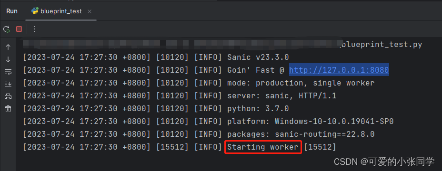This screenshot has width=442, height=171.
Task: Click the highlighted Starting worker text
Action: coord(263,147)
